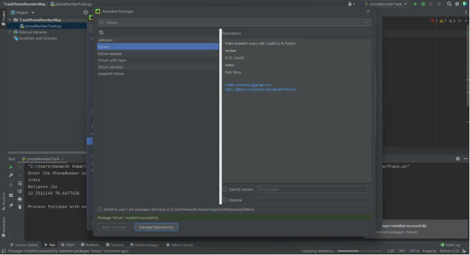Click the Install Package button
This screenshot has width=470, height=255.
114,227
